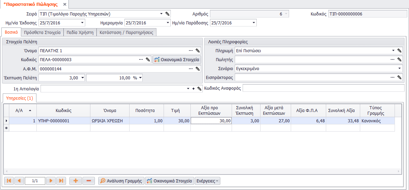The image size is (409, 190).
Task: Select cell ΥΠΗΡ-00000001
Action: [63, 121]
